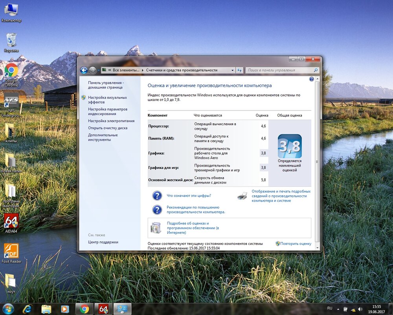
Task: Open the Recycle Bin icon
Action: tap(11, 41)
